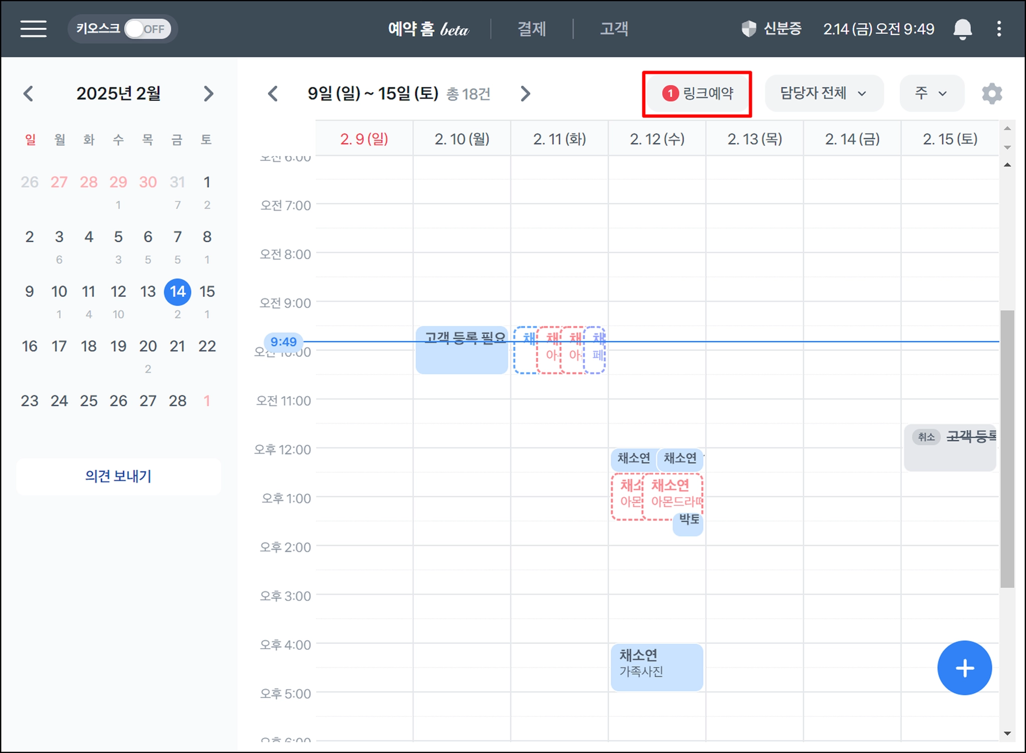Click the vertical scrollbar of schedule
This screenshot has height=753, width=1026.
[1007, 448]
